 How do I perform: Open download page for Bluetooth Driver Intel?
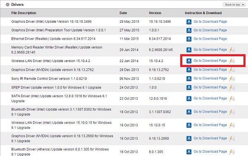click(x=210, y=112)
